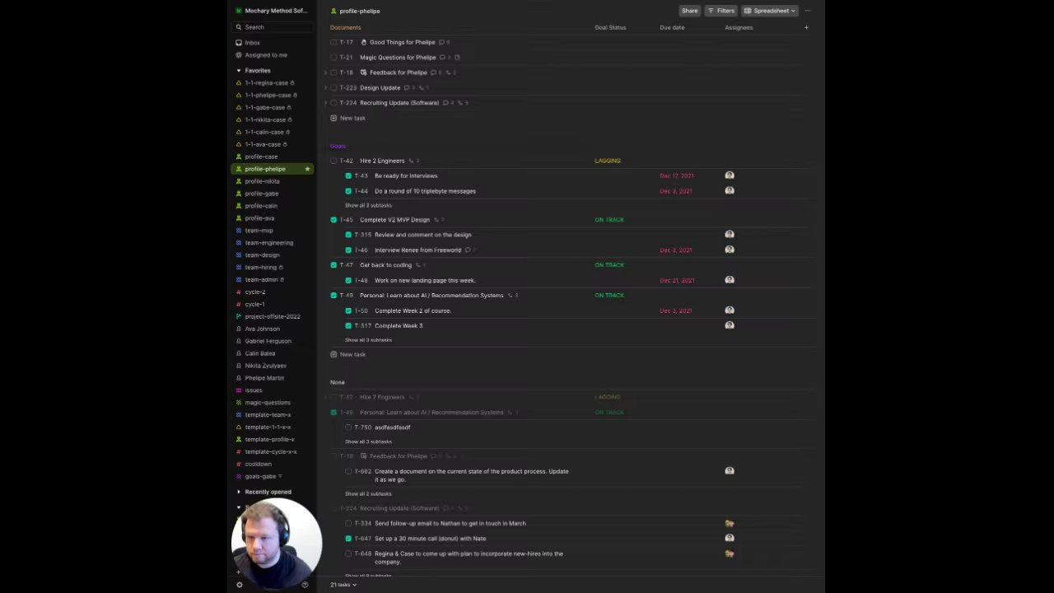
Task: Click the help icon at the sidebar bottom
Action: click(x=305, y=585)
